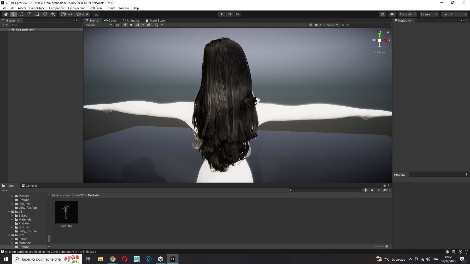Click the scene gizmo X axis cone
This screenshot has height=264, width=470.
tap(385, 40)
